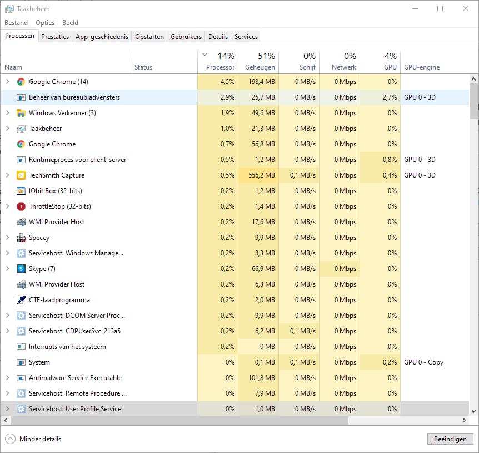Image resolution: width=479 pixels, height=453 pixels.
Task: Click the Taakbeheer process row icon
Action: 21,129
